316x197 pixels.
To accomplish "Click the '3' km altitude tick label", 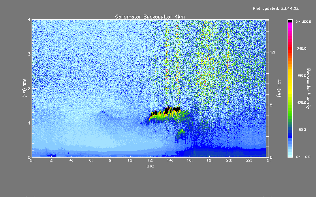I will (29, 54).
